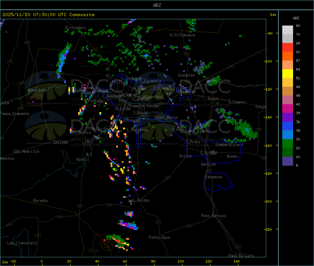Click the dBZ title at the top
Viewport: 314px width, 266px height.
[x=157, y=5]
